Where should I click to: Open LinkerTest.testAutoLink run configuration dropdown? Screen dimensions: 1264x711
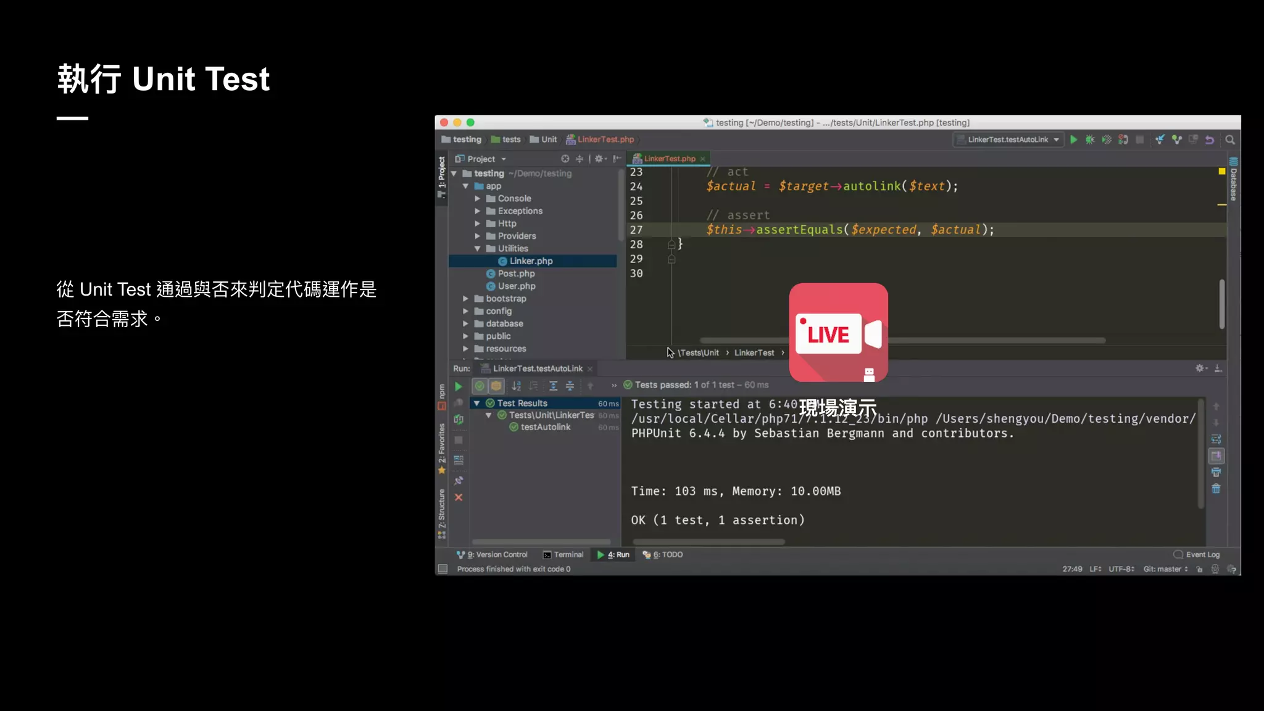click(x=1008, y=140)
